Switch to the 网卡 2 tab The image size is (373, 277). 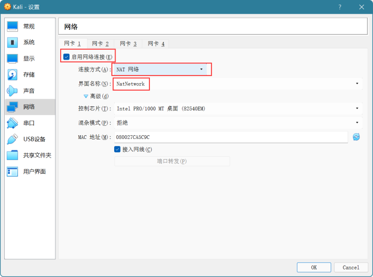pyautogui.click(x=101, y=44)
